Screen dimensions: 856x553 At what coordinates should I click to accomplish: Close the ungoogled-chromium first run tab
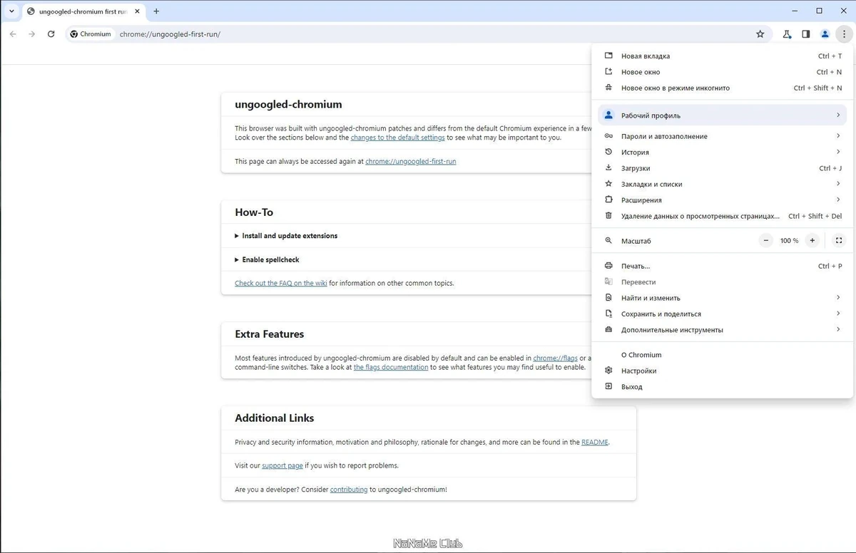tap(137, 11)
